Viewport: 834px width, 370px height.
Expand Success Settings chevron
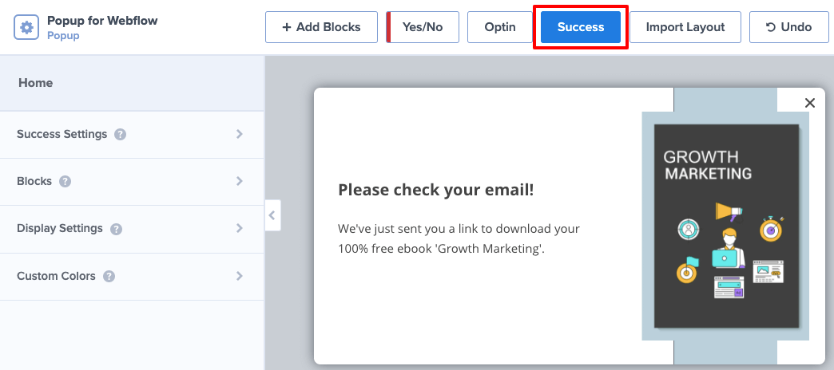(x=239, y=134)
